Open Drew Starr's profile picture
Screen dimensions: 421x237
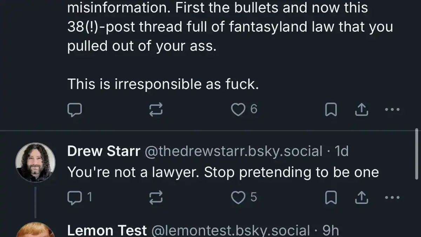pos(35,162)
